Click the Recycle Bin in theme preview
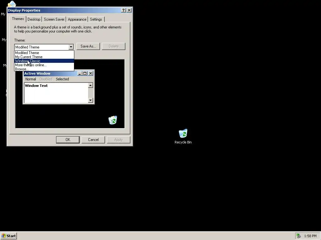This screenshot has width=321, height=240. click(113, 120)
